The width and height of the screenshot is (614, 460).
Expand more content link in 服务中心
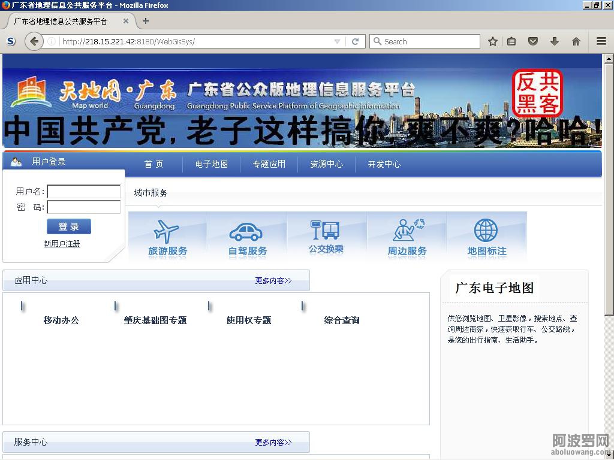tap(273, 442)
